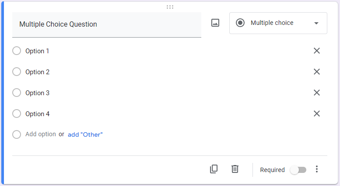Click the dropdown arrow next to Multiple choice

pos(316,24)
